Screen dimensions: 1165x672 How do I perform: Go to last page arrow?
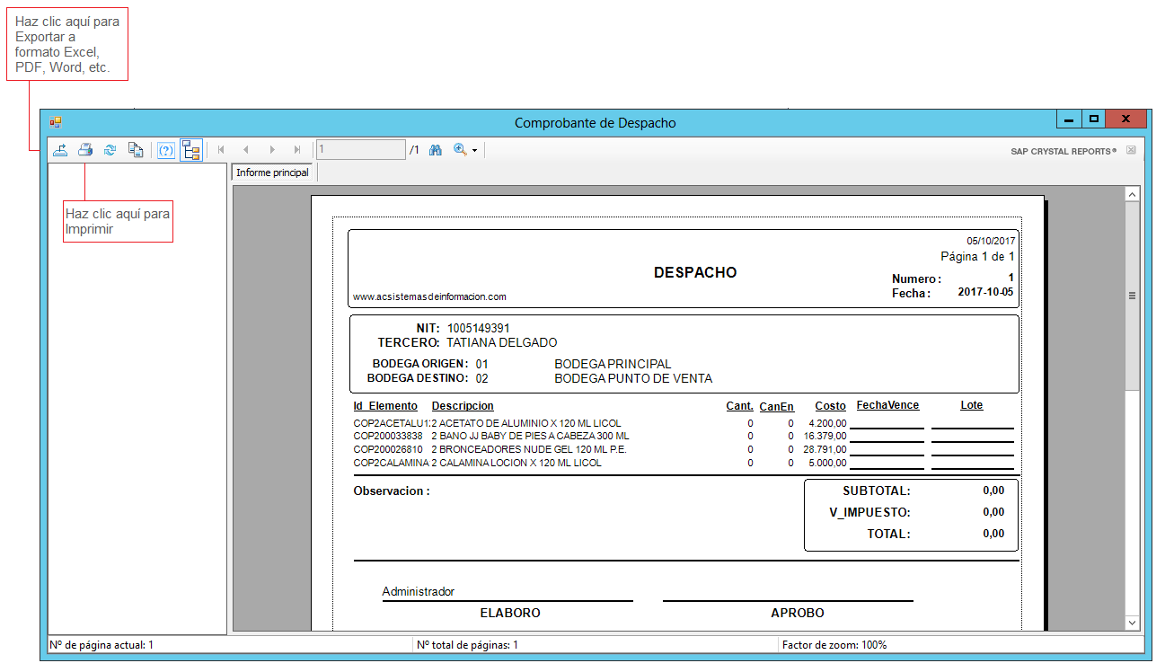point(297,150)
